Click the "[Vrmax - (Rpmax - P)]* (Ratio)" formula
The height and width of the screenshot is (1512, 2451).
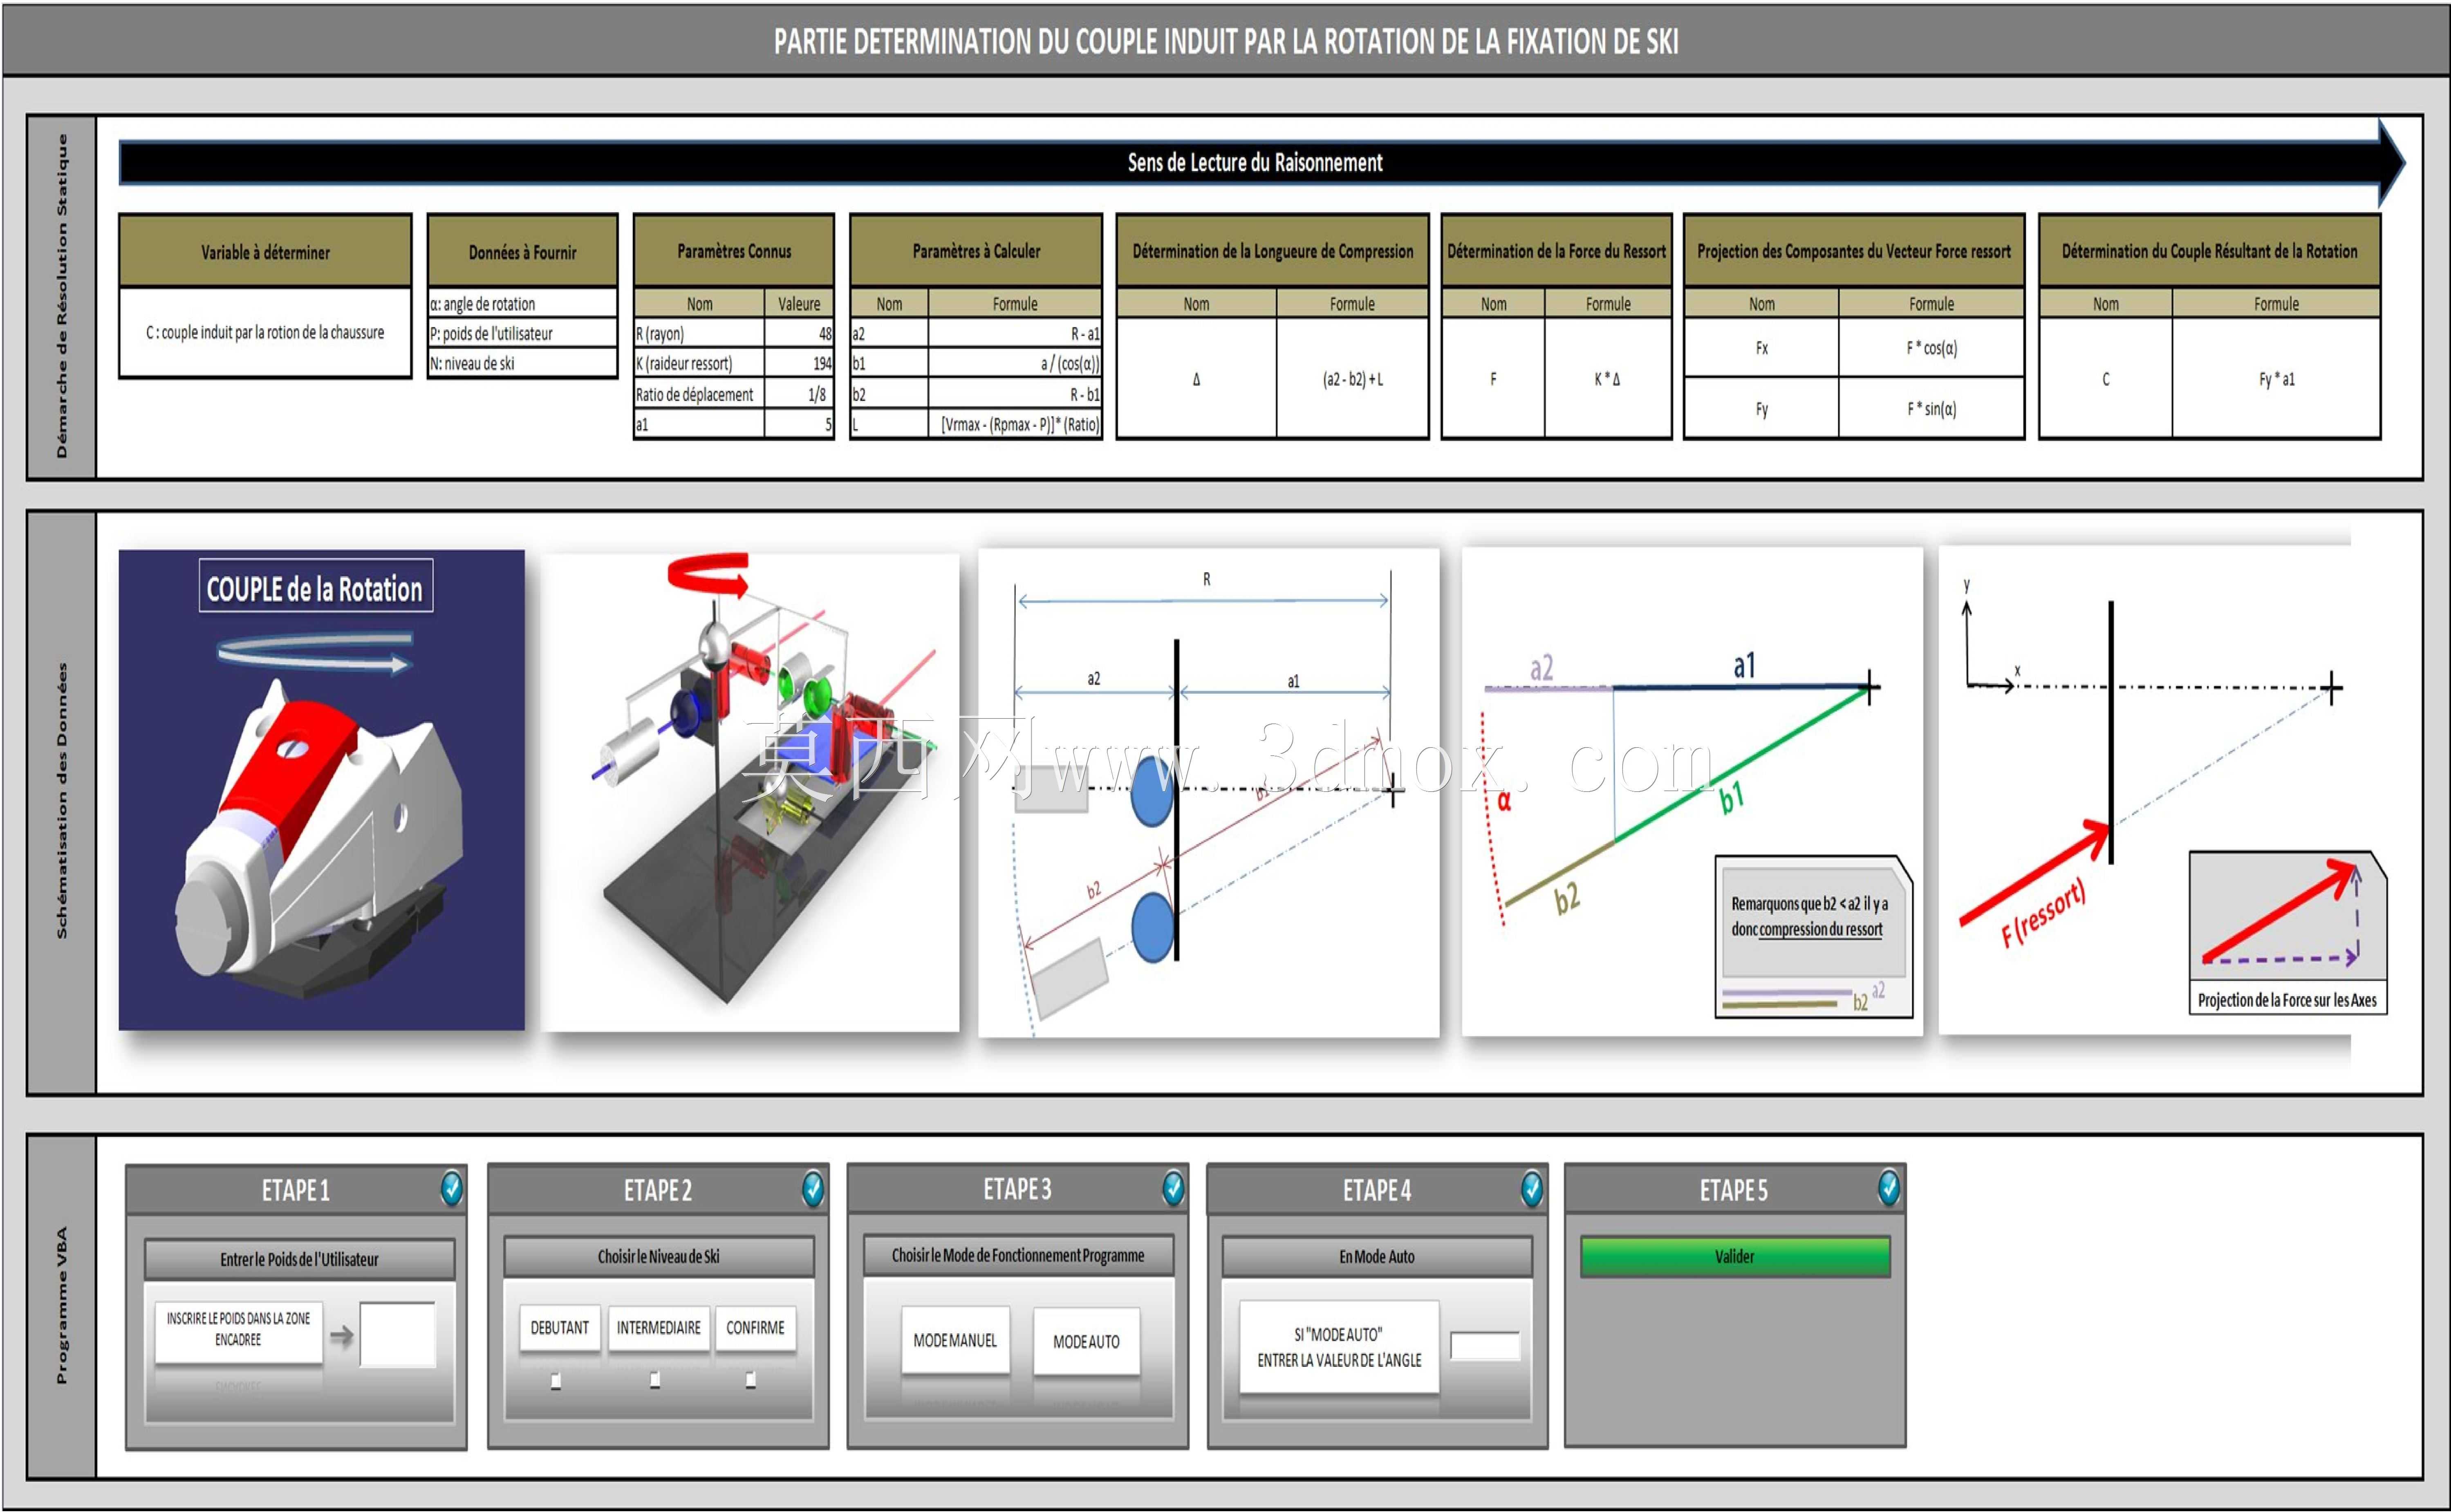[x=1015, y=424]
